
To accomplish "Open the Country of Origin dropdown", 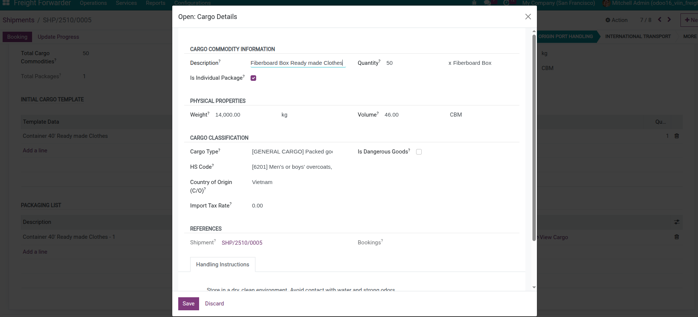I will pyautogui.click(x=292, y=182).
